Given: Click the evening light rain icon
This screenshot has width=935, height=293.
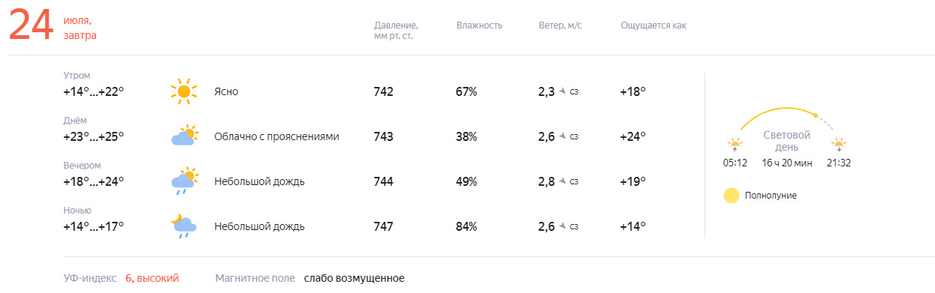Looking at the screenshot, I should click(184, 181).
